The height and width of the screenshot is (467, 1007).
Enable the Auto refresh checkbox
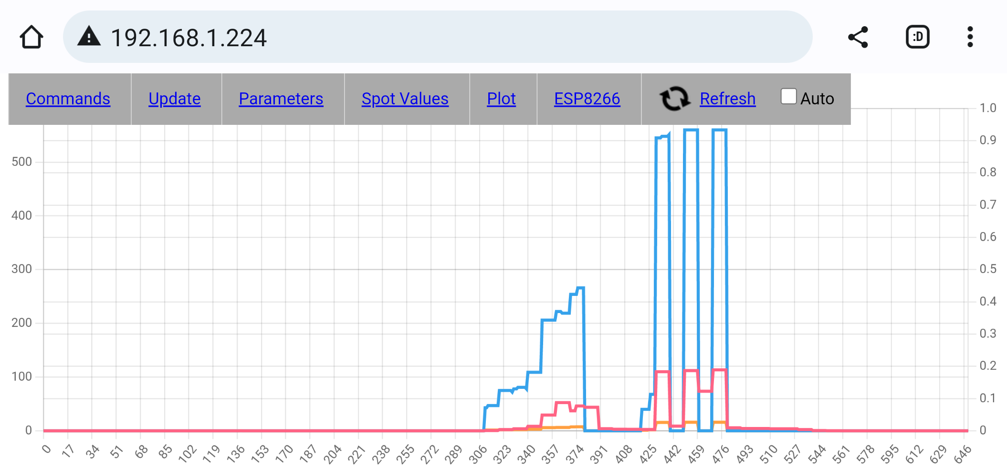788,96
